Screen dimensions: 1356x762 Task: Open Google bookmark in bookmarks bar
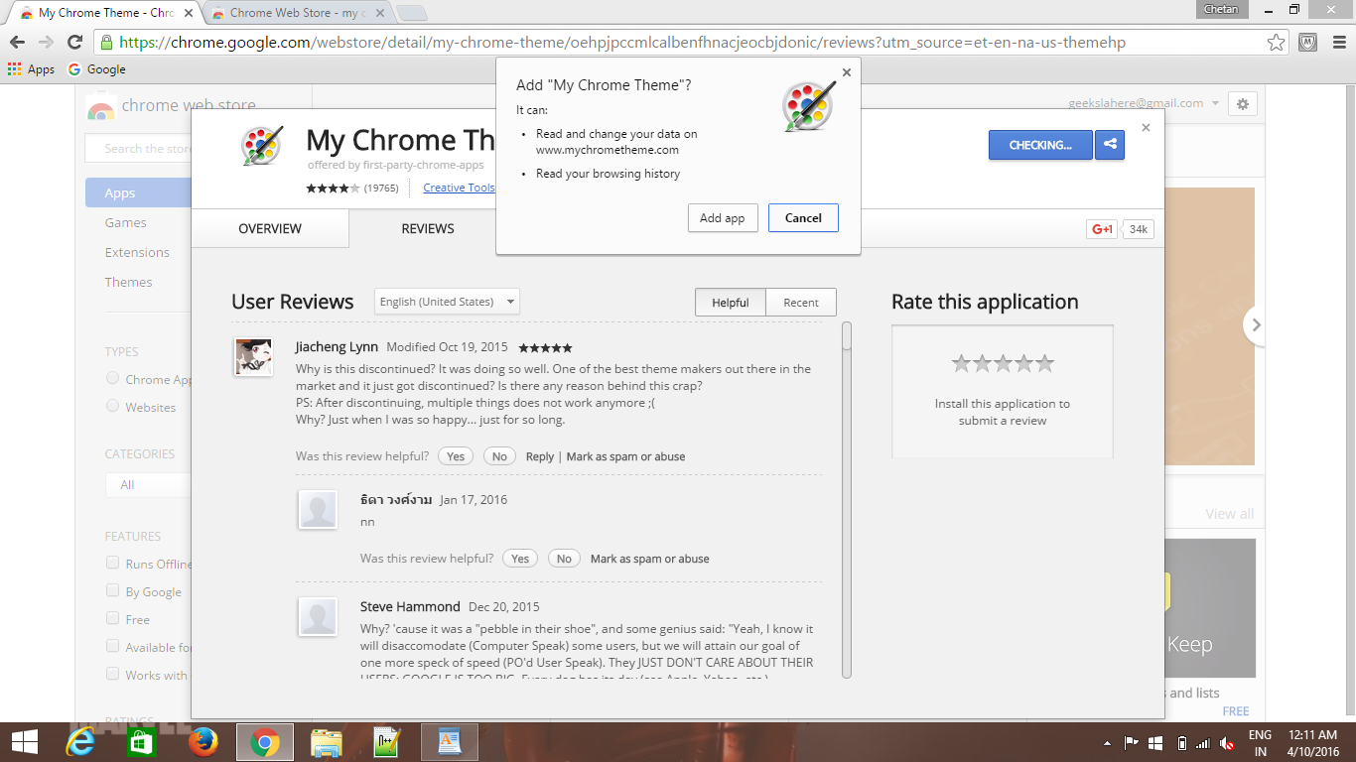point(96,69)
